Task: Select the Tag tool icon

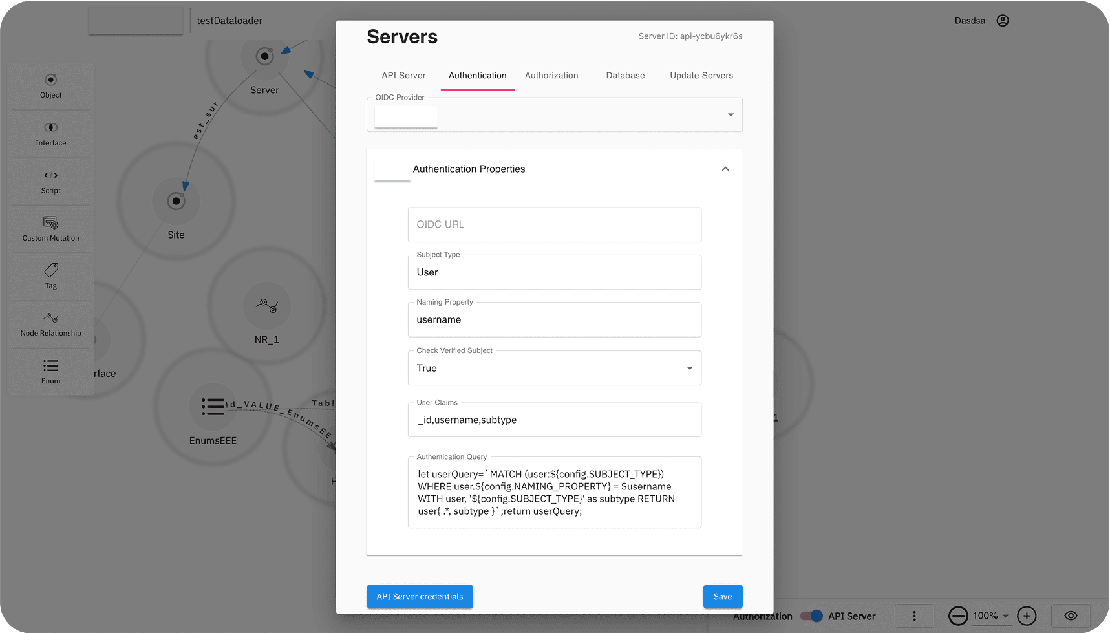Action: click(50, 276)
